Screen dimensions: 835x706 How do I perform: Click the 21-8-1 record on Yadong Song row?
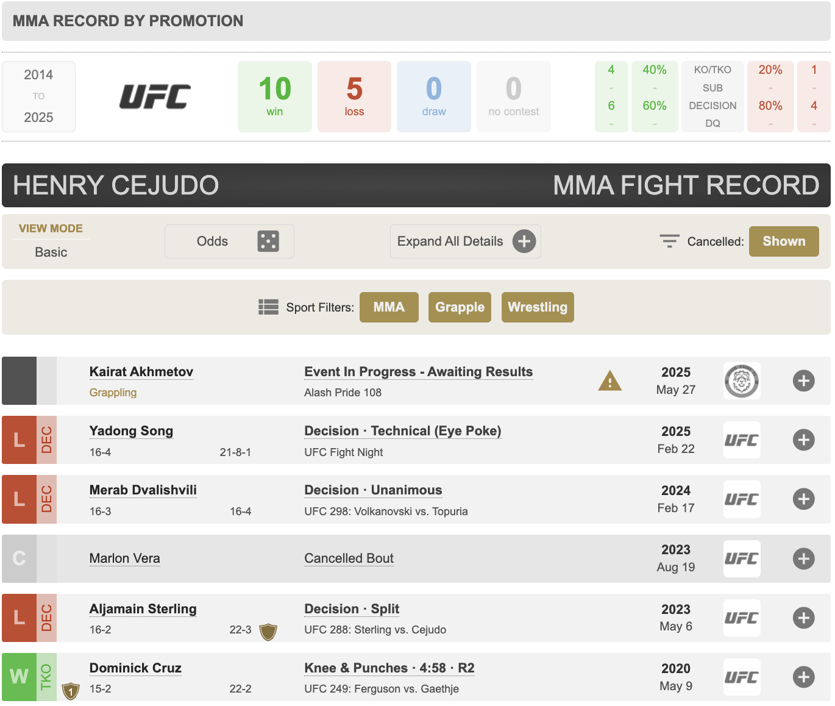click(x=235, y=452)
